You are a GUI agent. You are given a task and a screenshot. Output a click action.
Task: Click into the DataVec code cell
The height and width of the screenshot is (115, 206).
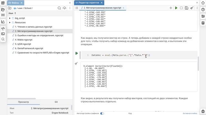pos(139,55)
